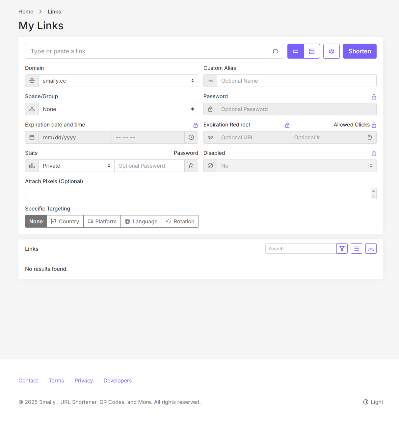Click the lock icon beside Allowed Clicks label
399x423 pixels.
click(374, 125)
